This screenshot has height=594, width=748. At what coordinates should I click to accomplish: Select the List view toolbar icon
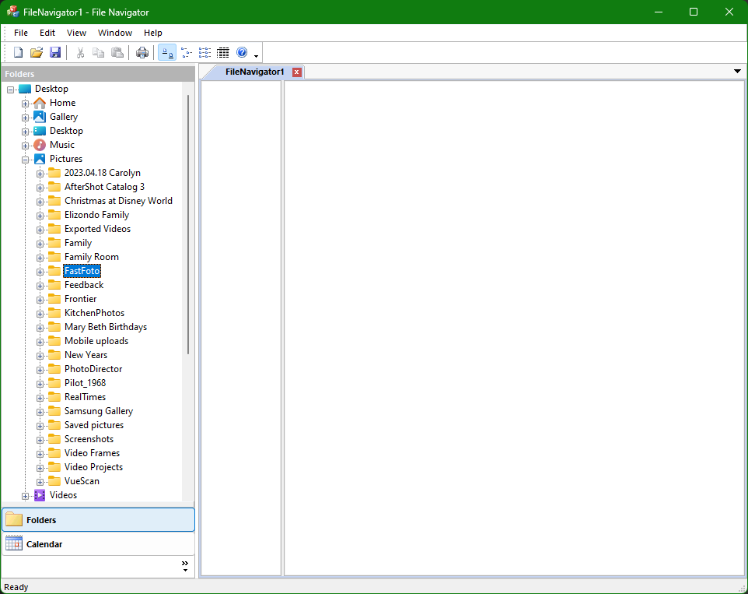[204, 52]
